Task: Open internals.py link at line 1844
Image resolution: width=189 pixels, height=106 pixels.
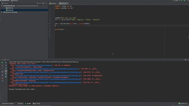Action: pos(48,79)
